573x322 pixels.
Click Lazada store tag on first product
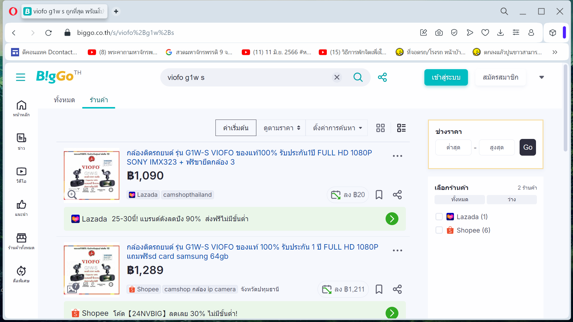pos(143,195)
